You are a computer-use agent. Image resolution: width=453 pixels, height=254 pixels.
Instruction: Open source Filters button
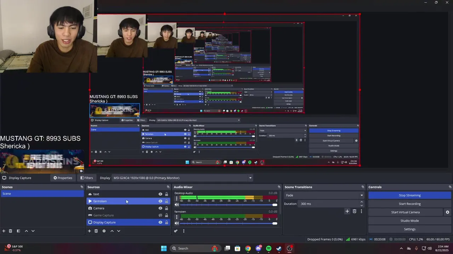[87, 178]
